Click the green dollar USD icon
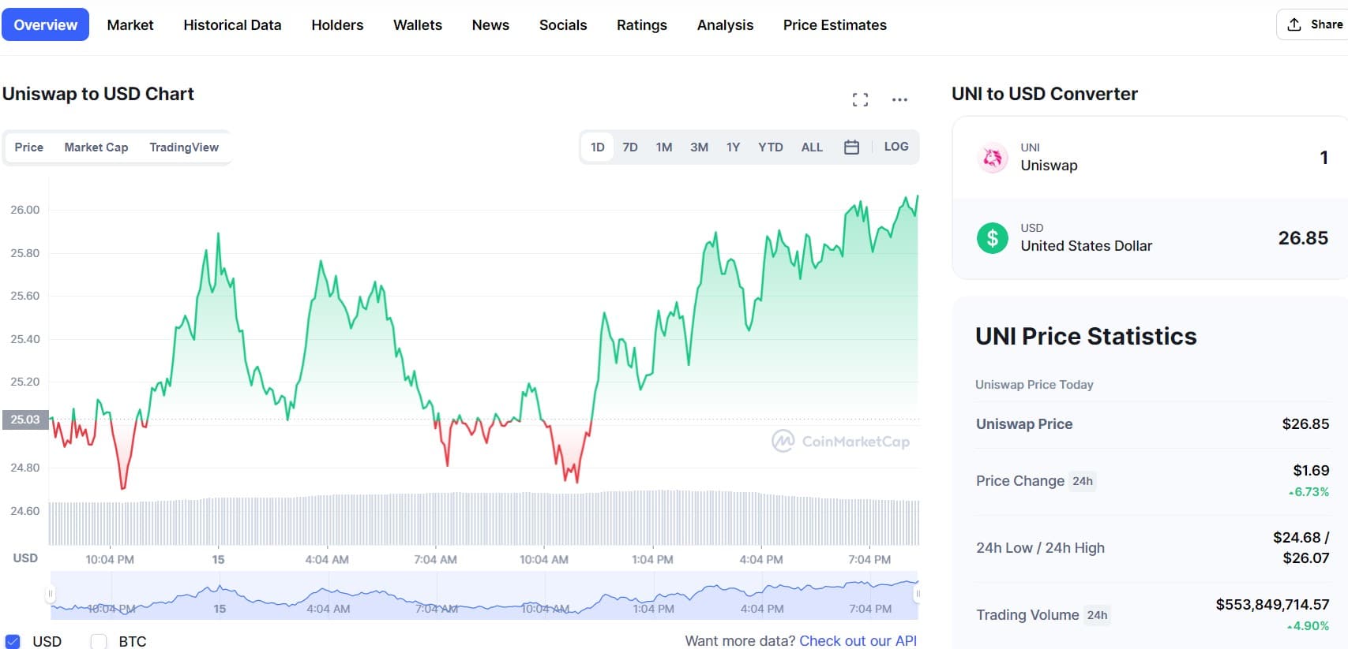This screenshot has width=1348, height=649. click(x=993, y=238)
